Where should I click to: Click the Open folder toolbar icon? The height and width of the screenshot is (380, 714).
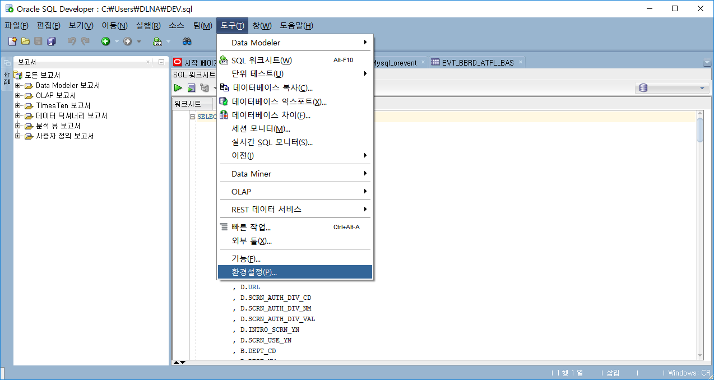pos(25,41)
